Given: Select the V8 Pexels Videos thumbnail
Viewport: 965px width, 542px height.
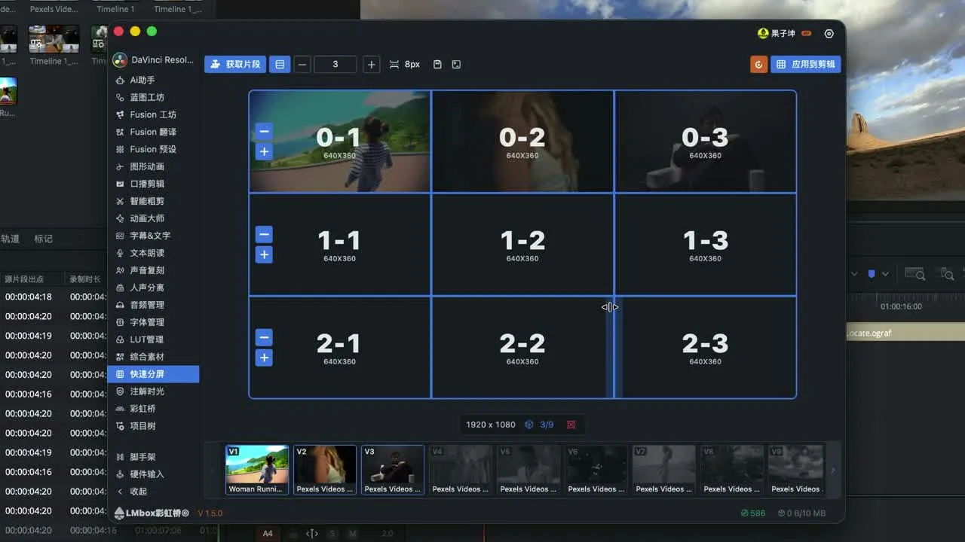Looking at the screenshot, I should pyautogui.click(x=732, y=470).
